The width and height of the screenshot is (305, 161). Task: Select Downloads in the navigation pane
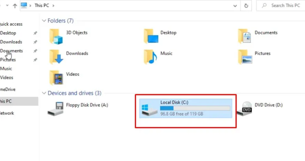pos(11,42)
